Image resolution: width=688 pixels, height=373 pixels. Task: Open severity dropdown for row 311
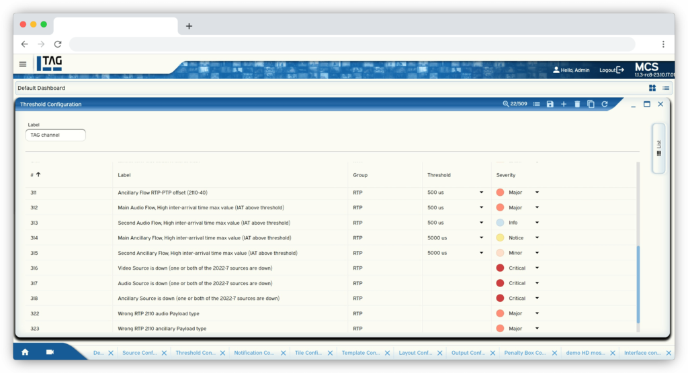(537, 193)
